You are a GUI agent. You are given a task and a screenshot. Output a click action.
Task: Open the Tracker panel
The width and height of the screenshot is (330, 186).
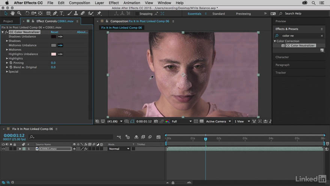(x=280, y=73)
